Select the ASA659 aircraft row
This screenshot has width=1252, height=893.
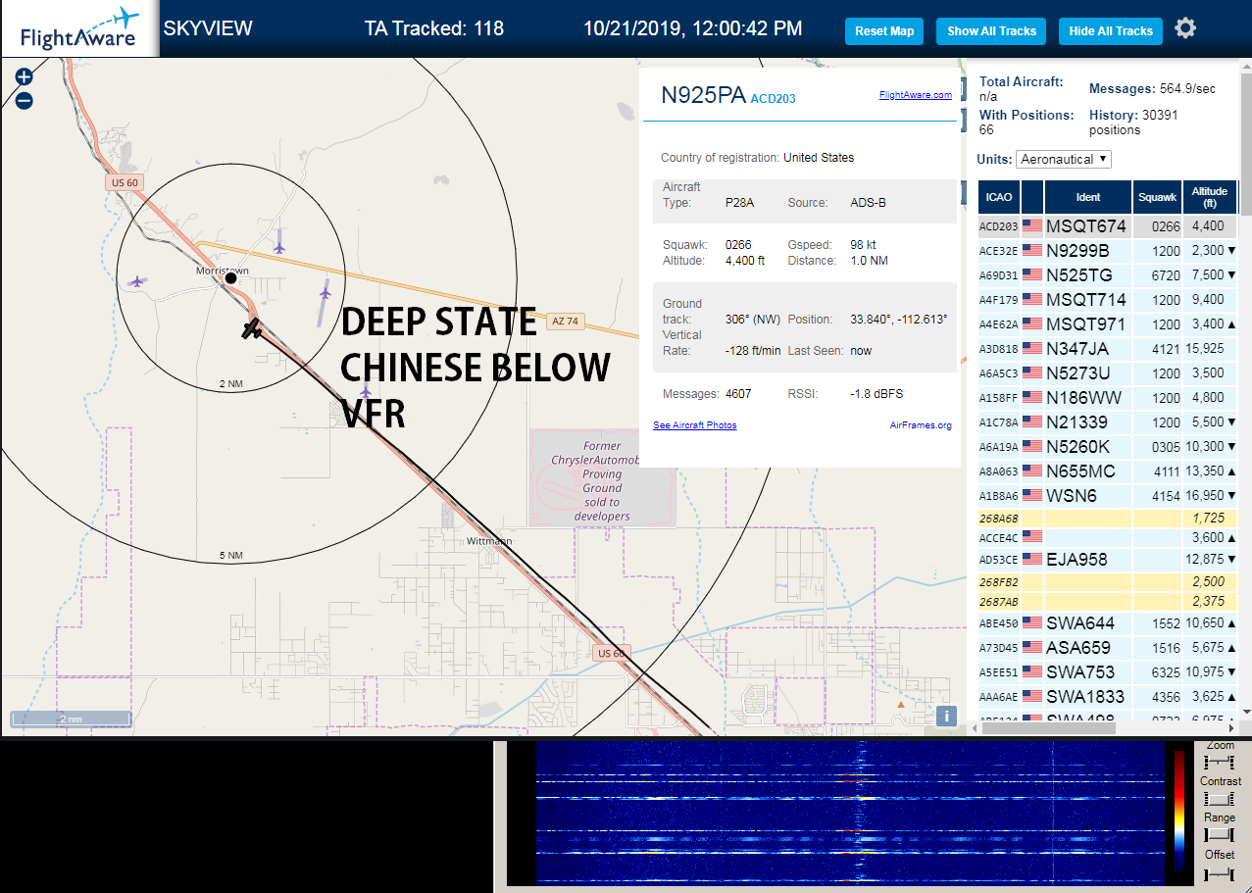coord(1109,648)
